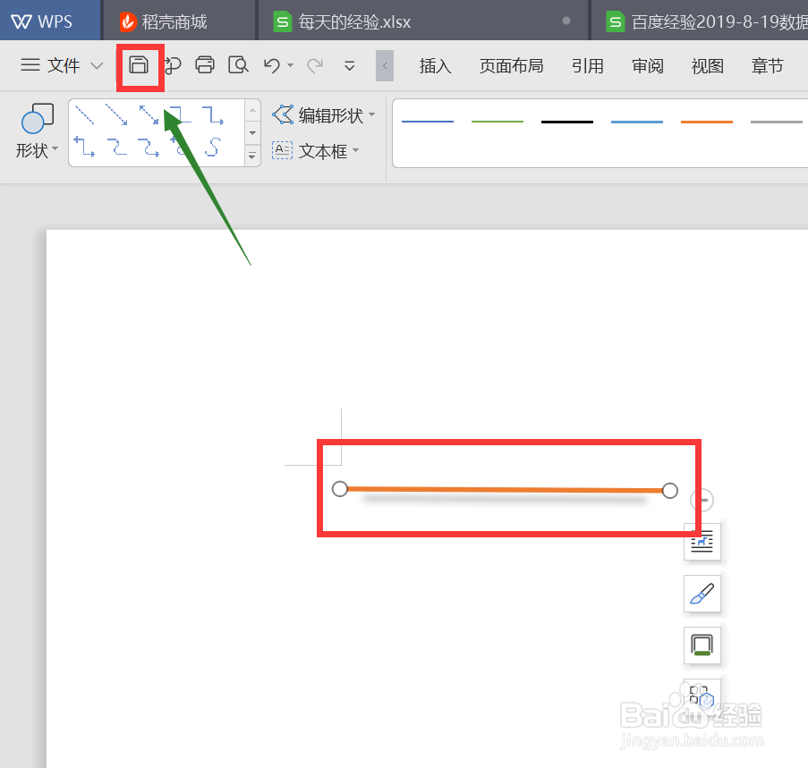
Task: Switch to the 页面布局 tab
Action: [x=511, y=66]
